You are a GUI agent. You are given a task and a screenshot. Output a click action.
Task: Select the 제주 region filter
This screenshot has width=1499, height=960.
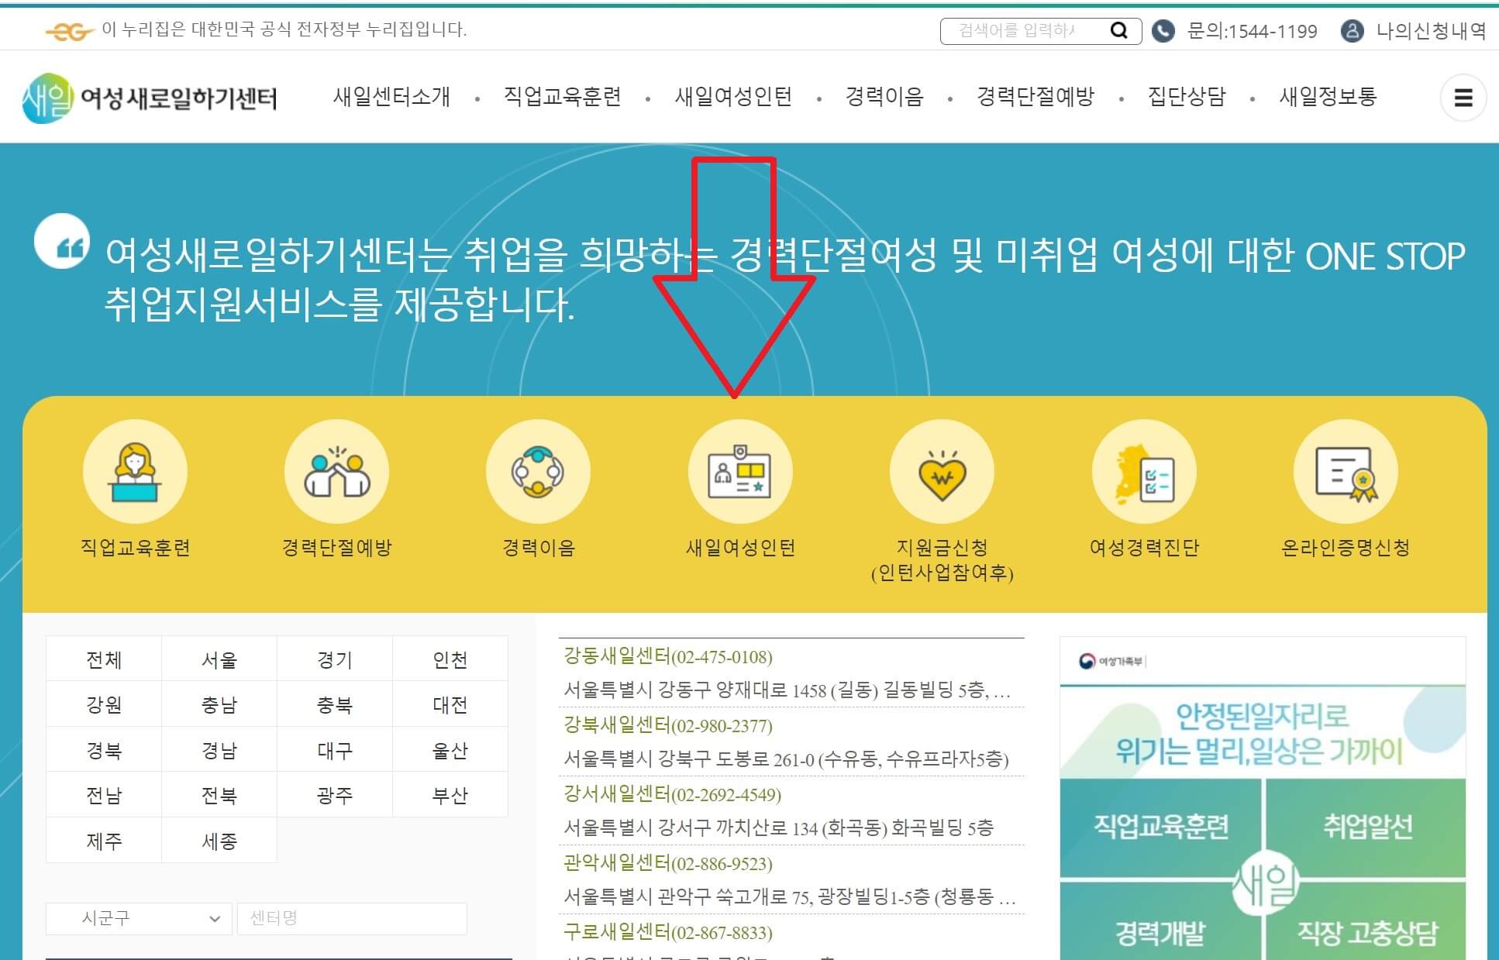pos(104,839)
